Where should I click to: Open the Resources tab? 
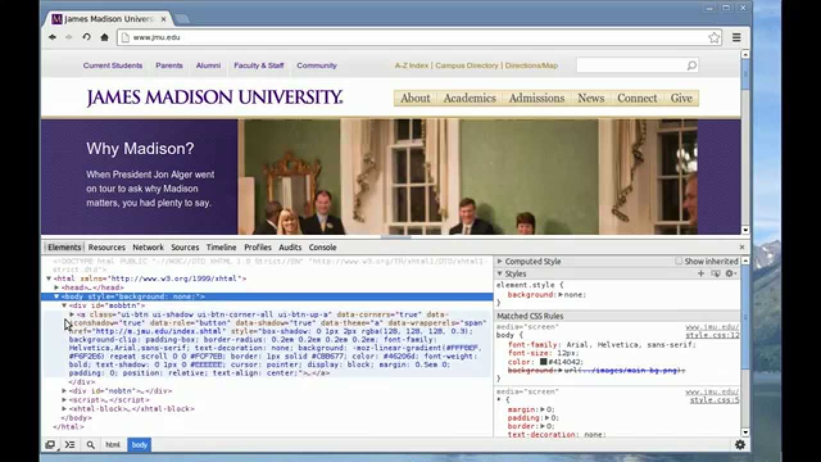[106, 247]
